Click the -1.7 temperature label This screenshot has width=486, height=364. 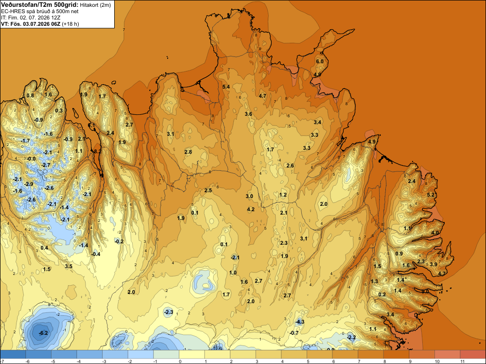click(25, 141)
